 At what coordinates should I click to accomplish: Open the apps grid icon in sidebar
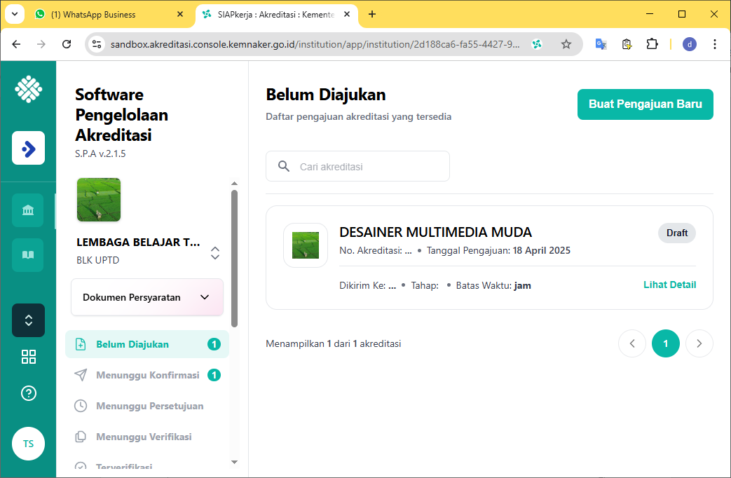point(28,357)
